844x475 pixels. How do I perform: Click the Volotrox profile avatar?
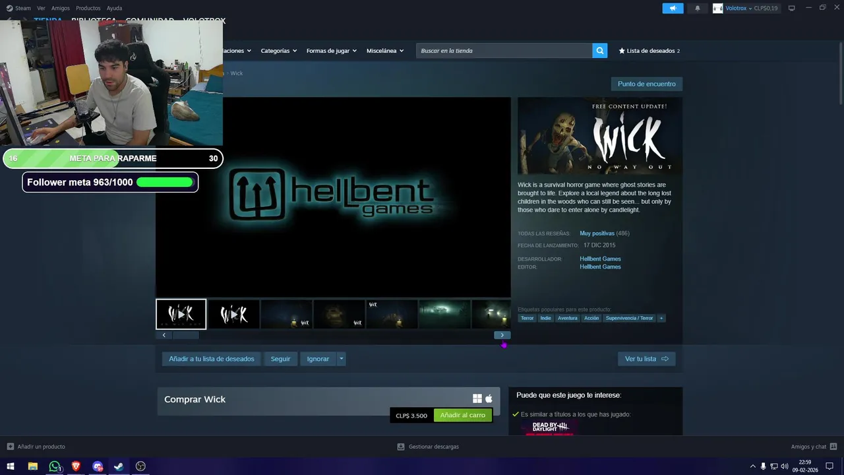click(x=717, y=8)
